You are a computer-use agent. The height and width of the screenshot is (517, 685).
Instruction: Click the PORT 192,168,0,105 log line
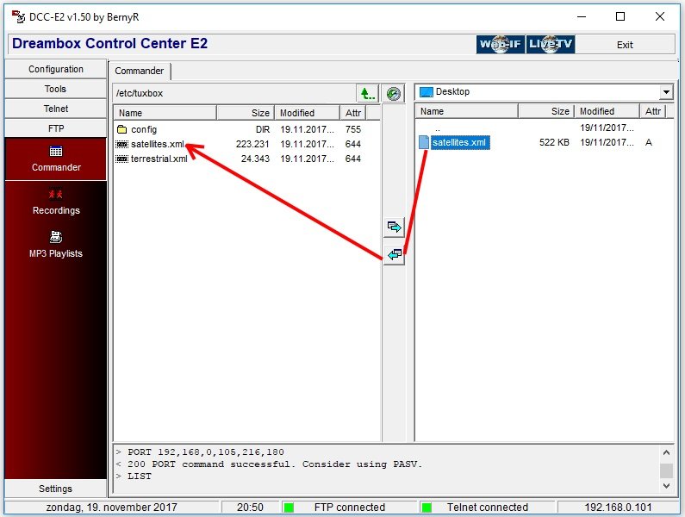click(200, 452)
